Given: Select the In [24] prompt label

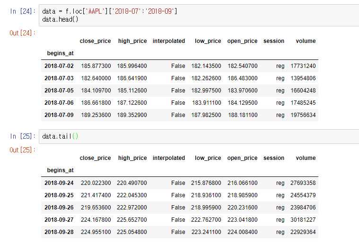Looking at the screenshot, I should point(23,11).
